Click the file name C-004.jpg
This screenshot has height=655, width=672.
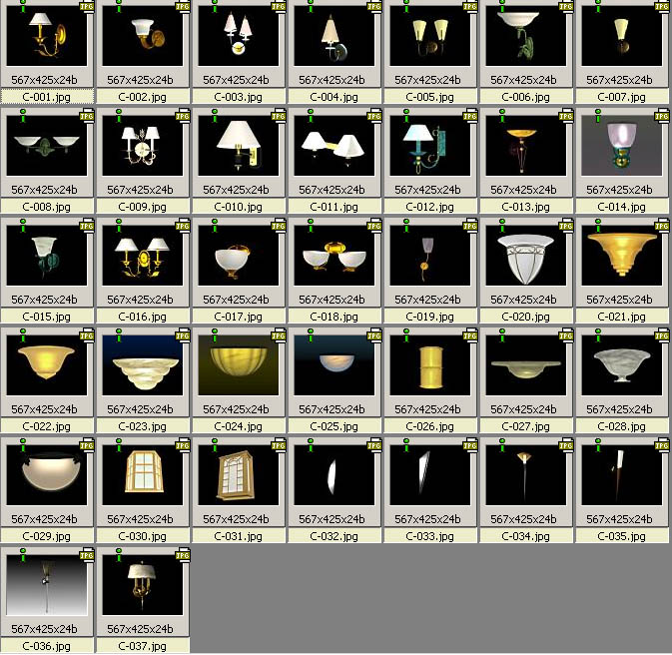[x=334, y=97]
